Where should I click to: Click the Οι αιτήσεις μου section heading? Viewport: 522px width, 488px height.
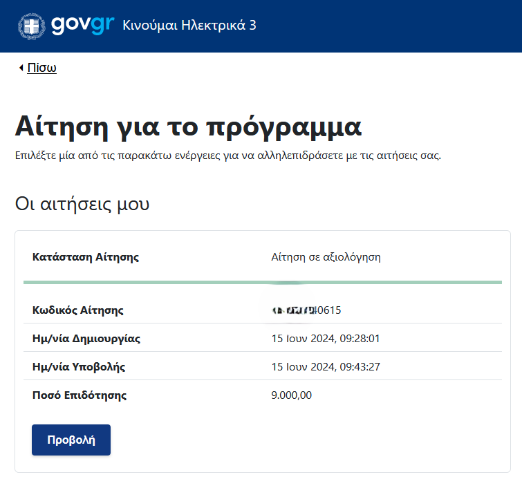click(x=82, y=204)
